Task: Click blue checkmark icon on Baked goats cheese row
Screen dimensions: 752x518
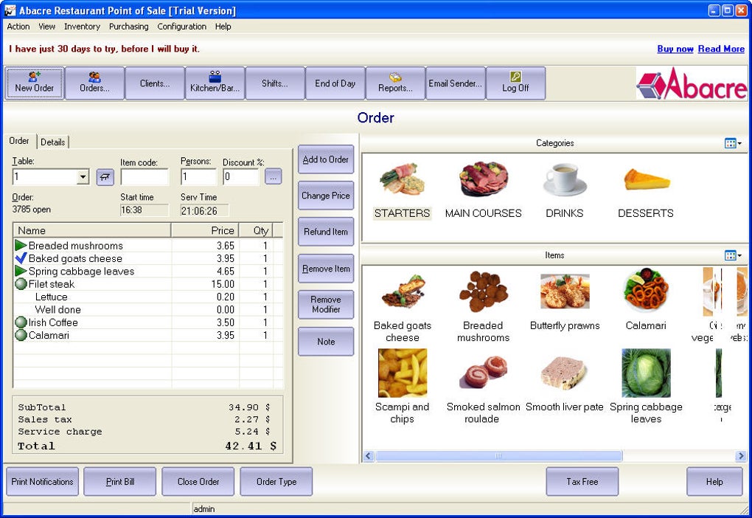Action: click(x=21, y=258)
